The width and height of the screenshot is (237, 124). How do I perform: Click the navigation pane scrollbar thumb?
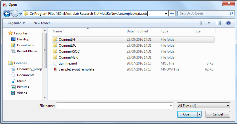45,50
